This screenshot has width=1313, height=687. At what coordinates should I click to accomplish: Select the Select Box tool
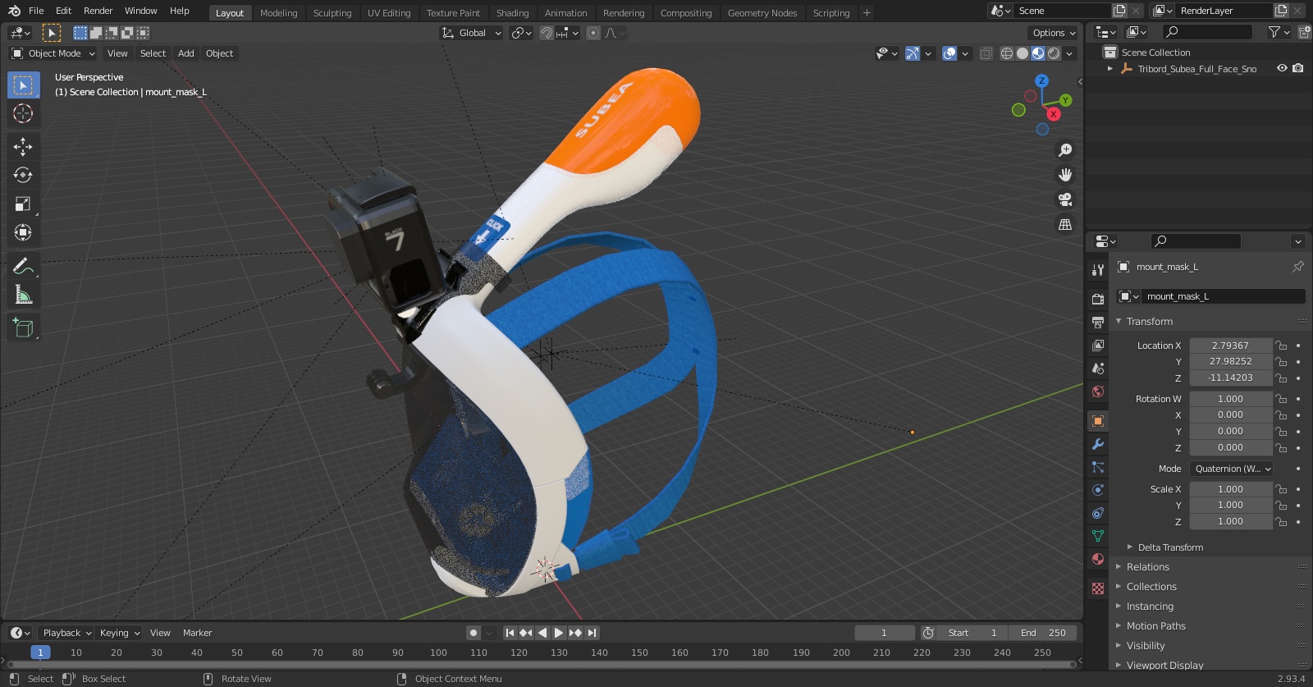23,85
